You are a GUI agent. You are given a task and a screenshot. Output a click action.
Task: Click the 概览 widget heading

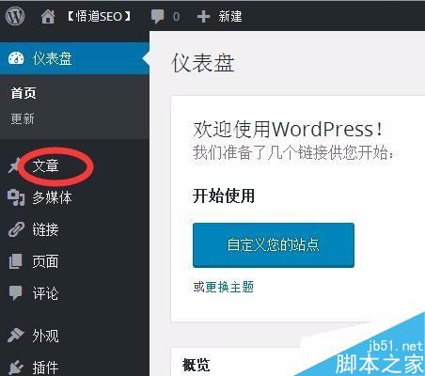197,365
